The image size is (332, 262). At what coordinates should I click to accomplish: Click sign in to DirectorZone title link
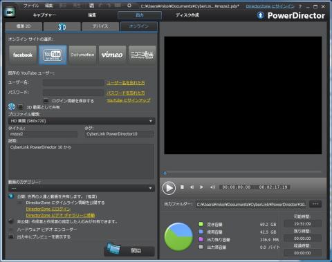coord(270,6)
